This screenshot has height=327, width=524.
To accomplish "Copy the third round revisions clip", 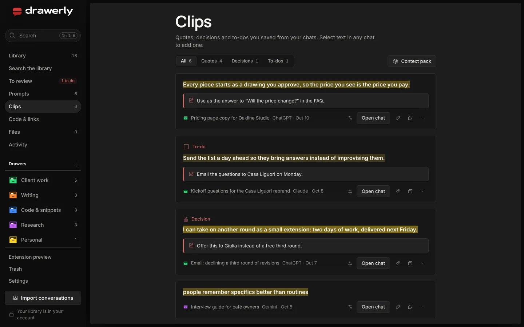I will point(410,263).
